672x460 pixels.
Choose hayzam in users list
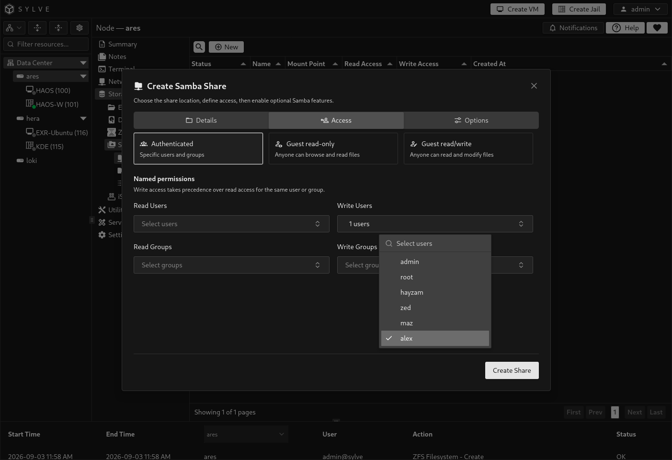435,292
